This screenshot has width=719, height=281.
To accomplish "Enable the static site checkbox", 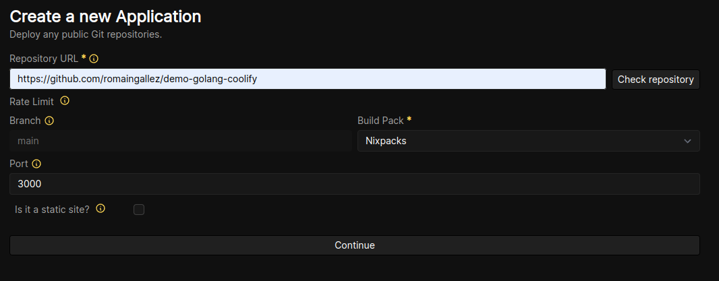I will [x=139, y=210].
